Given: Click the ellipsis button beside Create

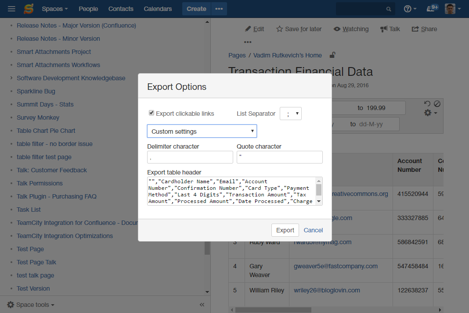Looking at the screenshot, I should click(219, 9).
